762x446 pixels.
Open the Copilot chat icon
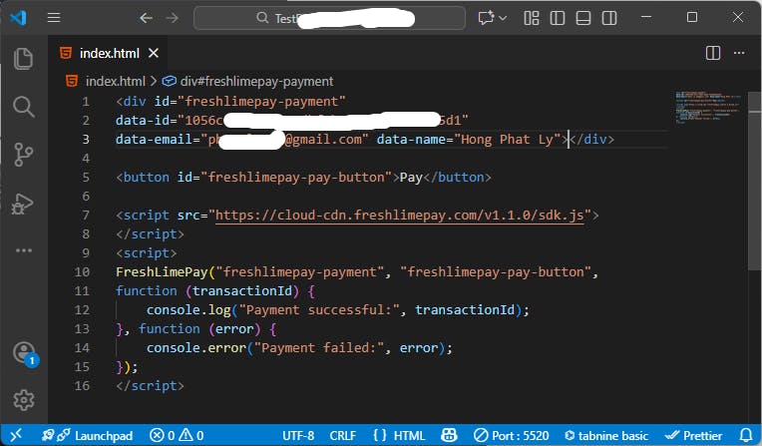486,18
